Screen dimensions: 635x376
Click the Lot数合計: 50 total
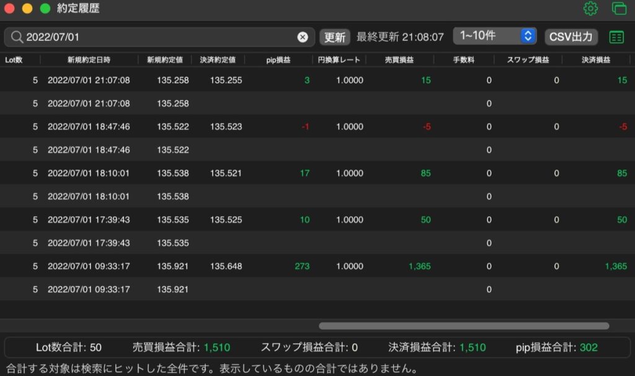69,347
